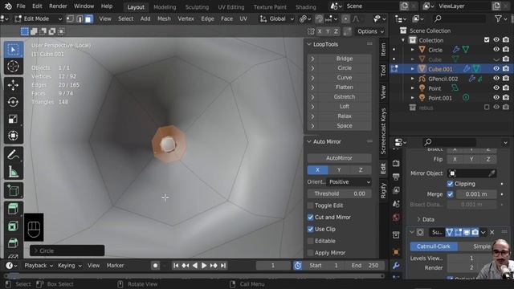Screen dimensions: 514x289
Task: Open the Orientation Positive dropdown
Action: pyautogui.click(x=349, y=182)
